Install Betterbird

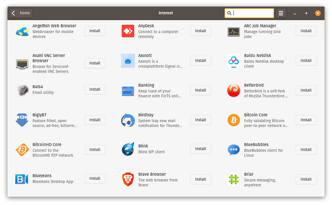point(306,90)
